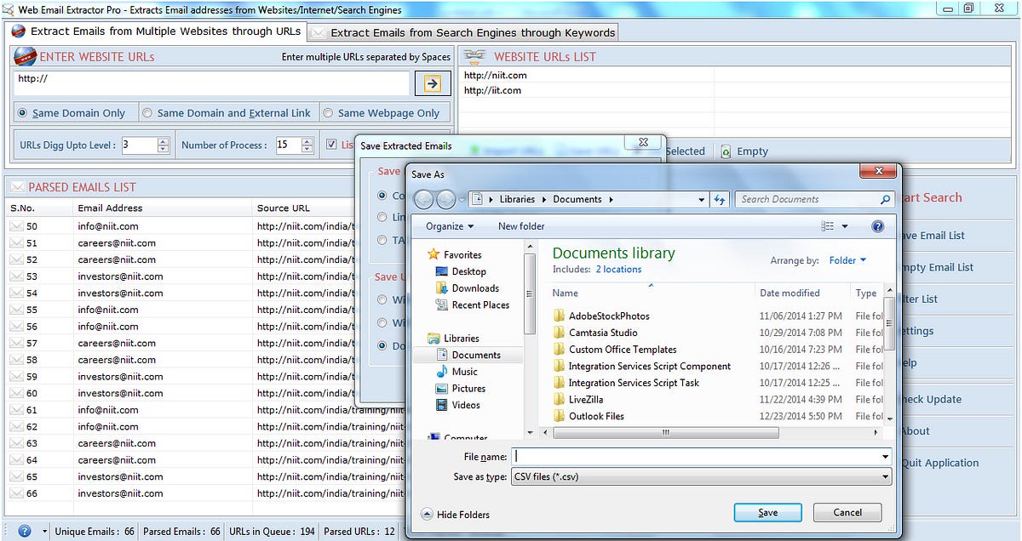Screen dimensions: 1022x541
Task: Go back in the Save As dialog
Action: pyautogui.click(x=423, y=199)
